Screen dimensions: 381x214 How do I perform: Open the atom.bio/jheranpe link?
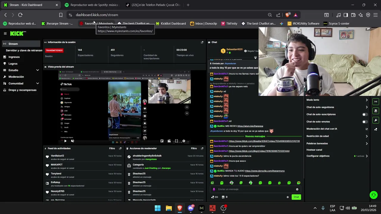click(x=250, y=126)
